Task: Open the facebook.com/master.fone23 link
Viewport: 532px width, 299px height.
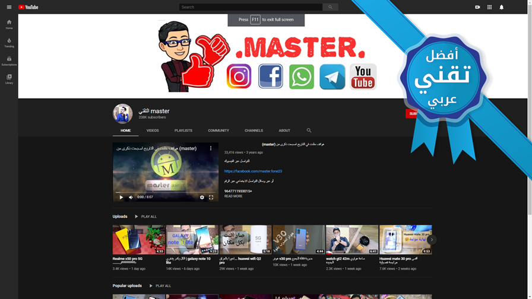Action: (x=253, y=171)
